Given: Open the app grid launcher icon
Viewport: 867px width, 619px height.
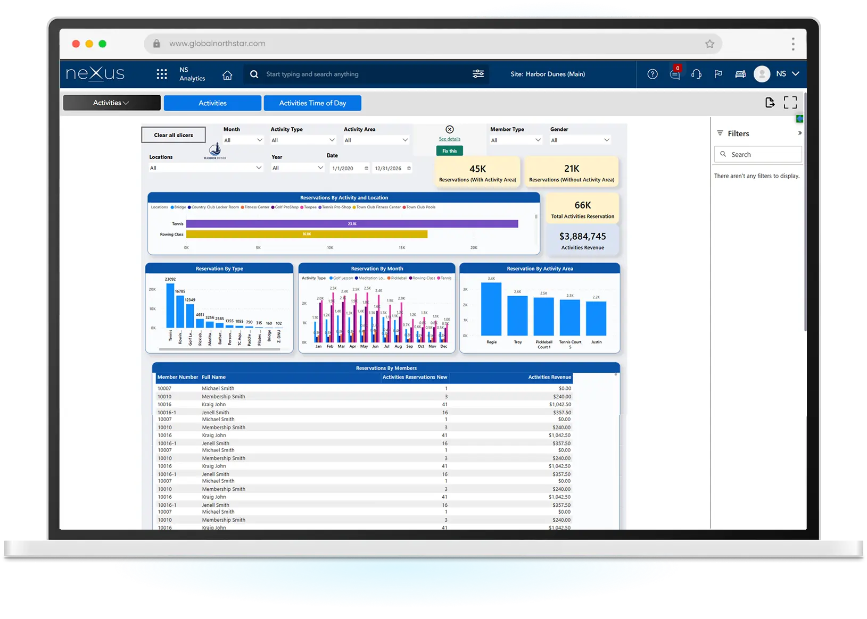Looking at the screenshot, I should pyautogui.click(x=162, y=74).
